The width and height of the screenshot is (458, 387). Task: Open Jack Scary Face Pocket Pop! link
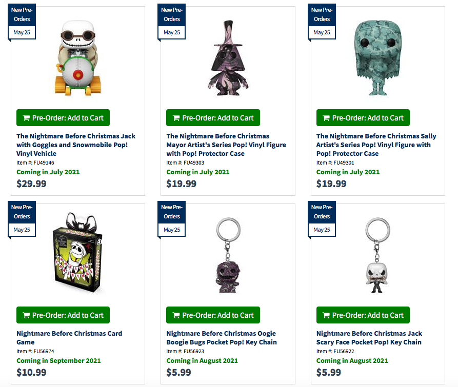tap(369, 338)
